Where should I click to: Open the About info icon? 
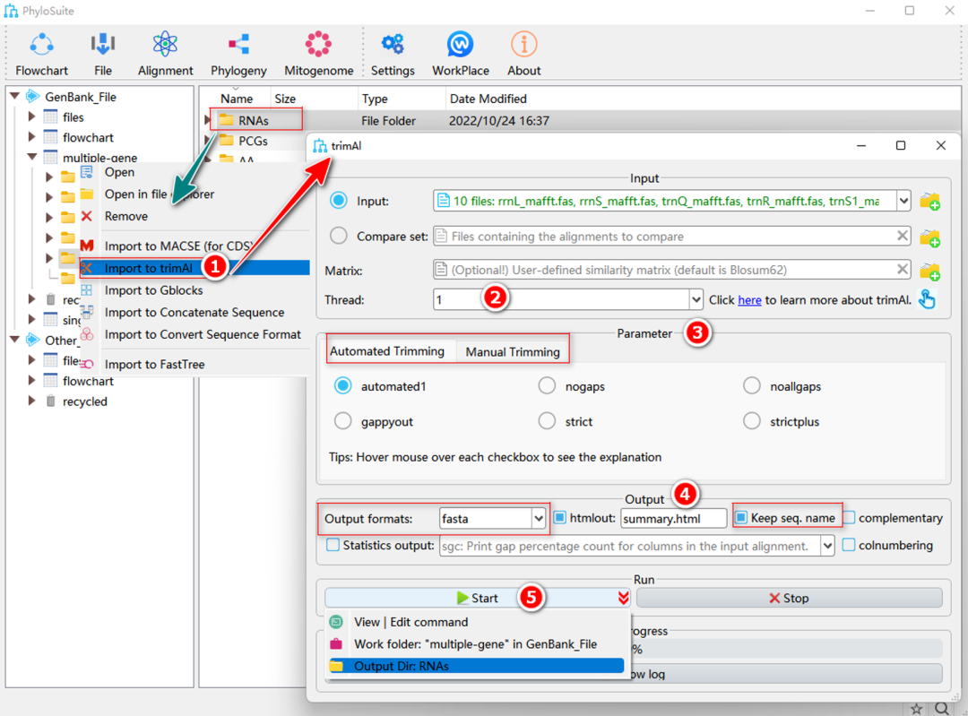(524, 45)
